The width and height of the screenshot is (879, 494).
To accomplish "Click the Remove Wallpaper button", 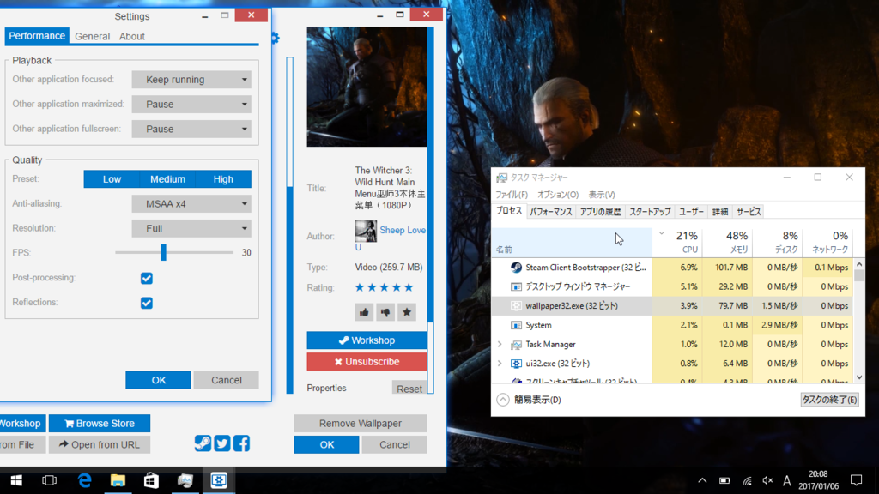I will coord(361,424).
